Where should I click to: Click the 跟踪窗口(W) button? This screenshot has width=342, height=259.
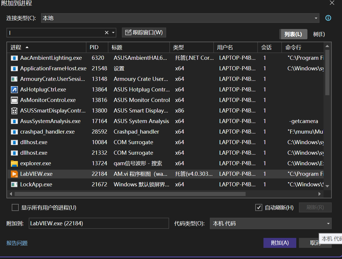point(144,33)
